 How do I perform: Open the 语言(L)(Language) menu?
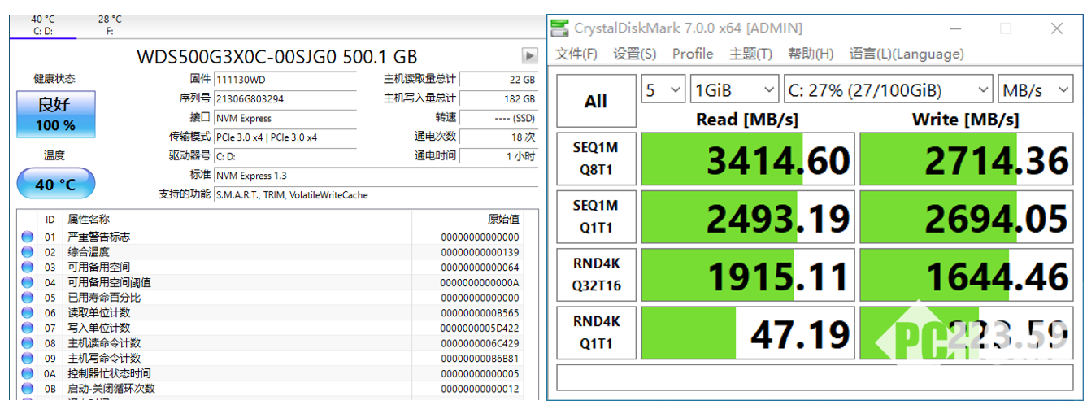pos(907,54)
